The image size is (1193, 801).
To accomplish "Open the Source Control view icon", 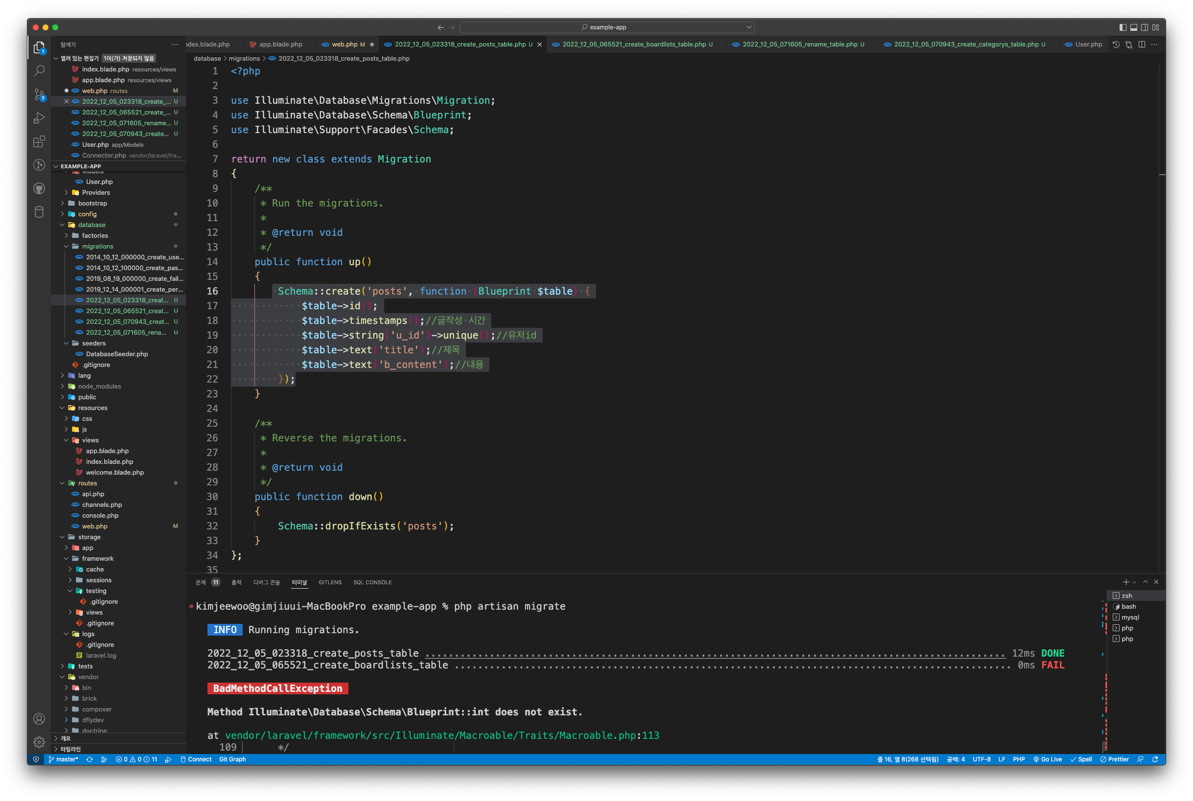I will pyautogui.click(x=39, y=94).
